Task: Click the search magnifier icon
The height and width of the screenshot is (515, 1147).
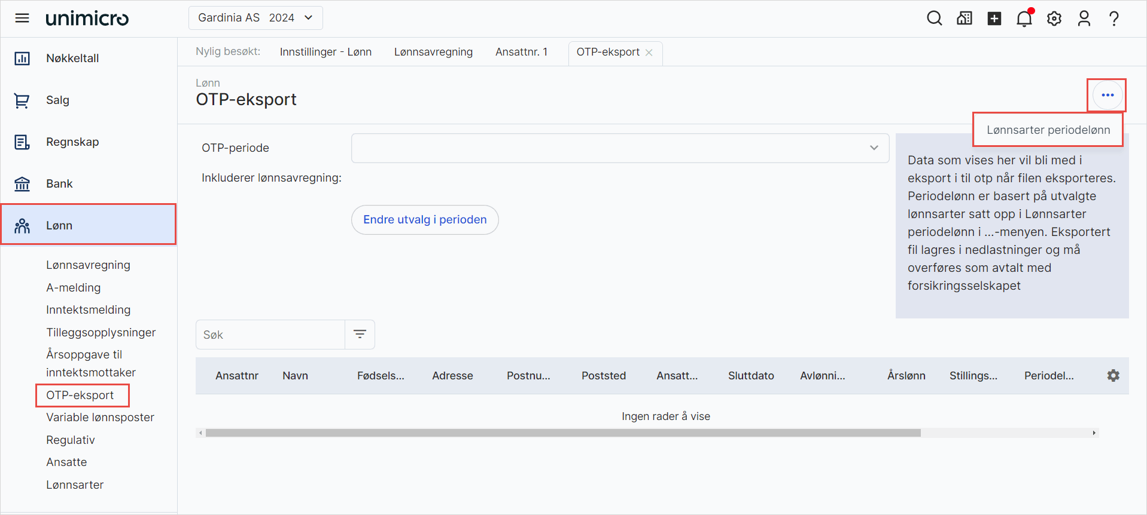Action: tap(934, 19)
